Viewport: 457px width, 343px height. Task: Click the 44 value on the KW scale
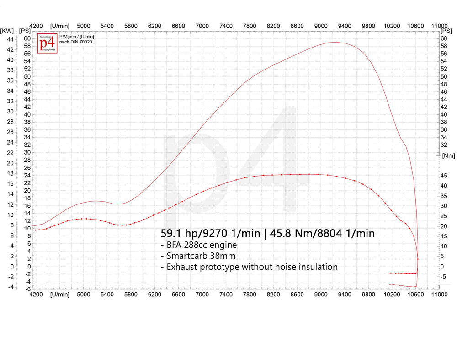pos(9,39)
